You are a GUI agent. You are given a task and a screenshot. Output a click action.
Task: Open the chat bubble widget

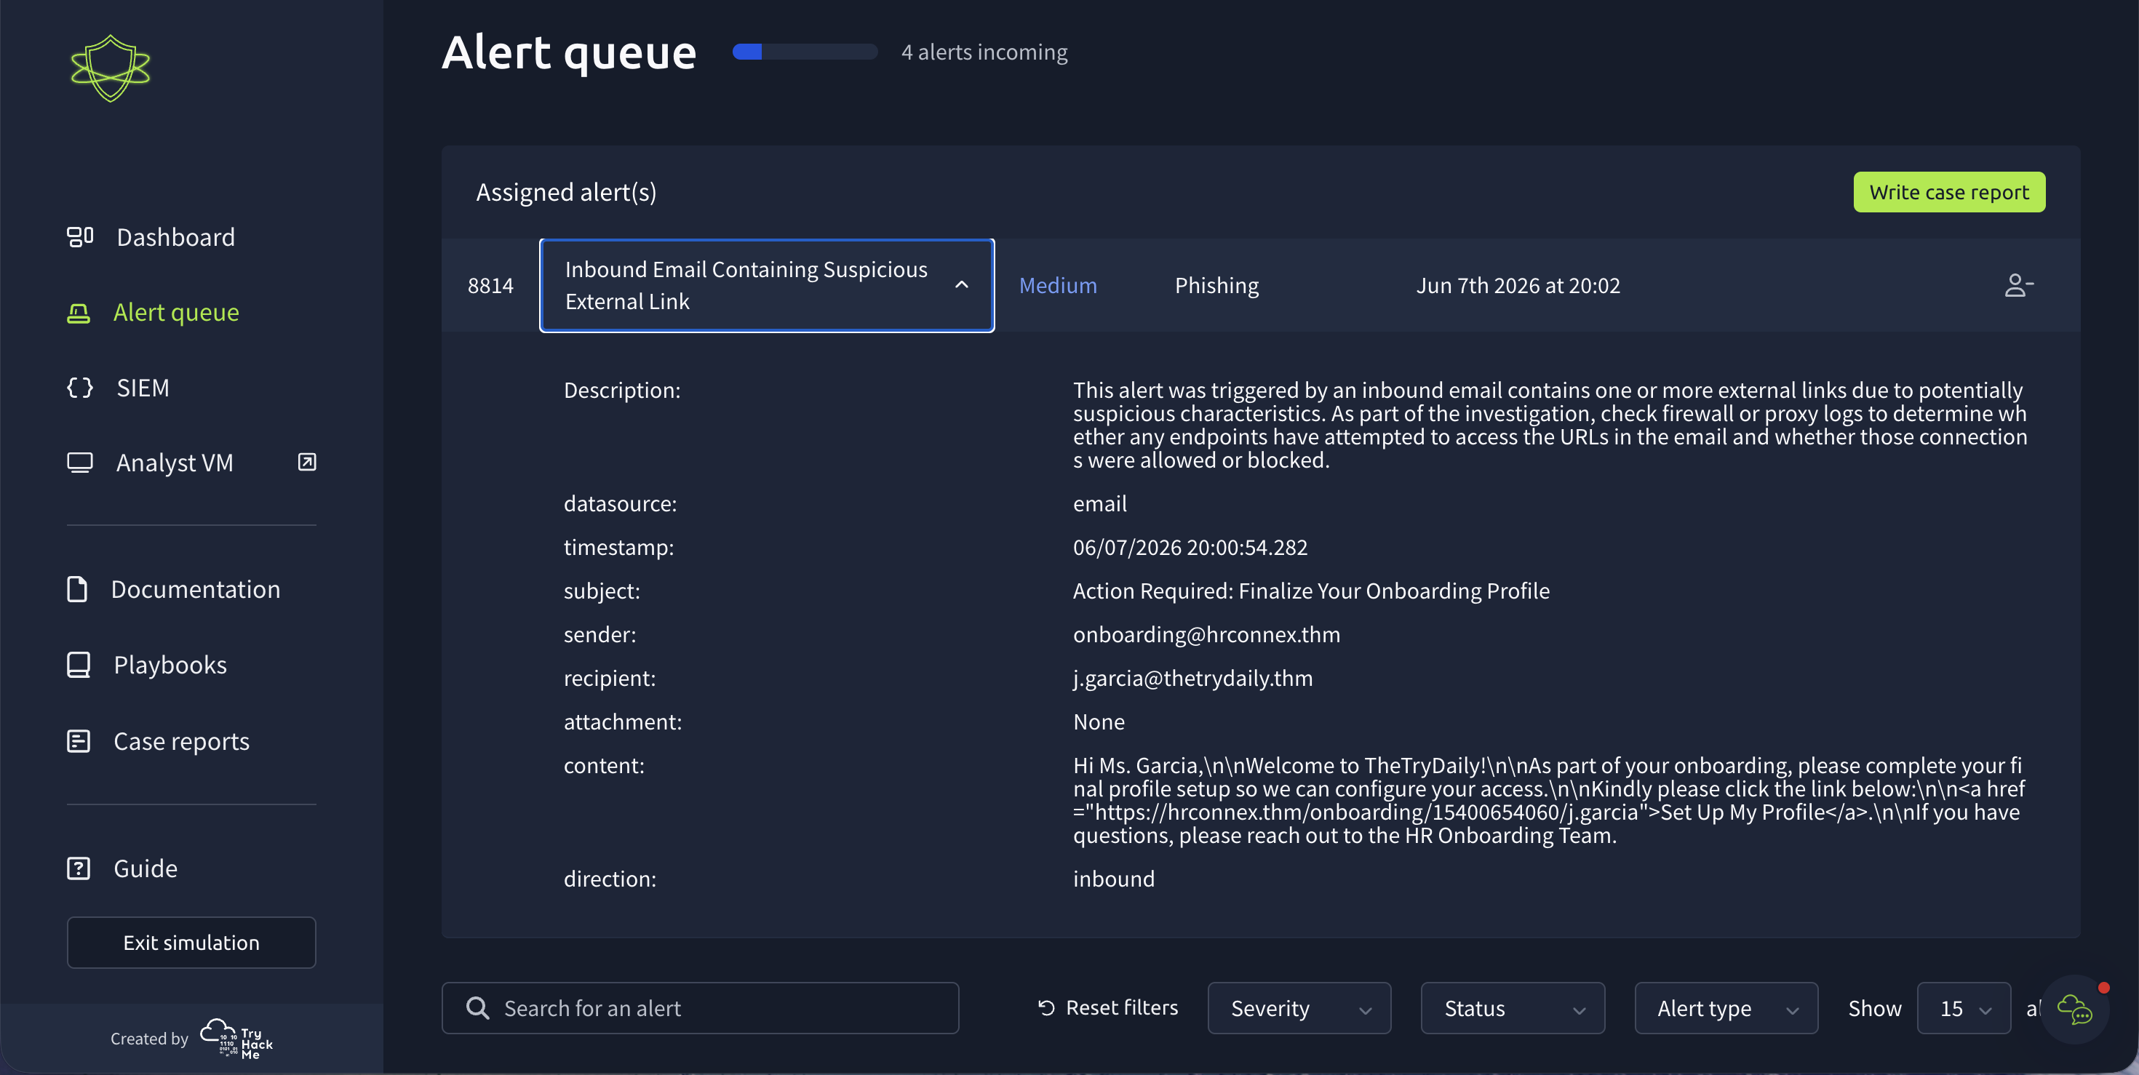click(2074, 1010)
